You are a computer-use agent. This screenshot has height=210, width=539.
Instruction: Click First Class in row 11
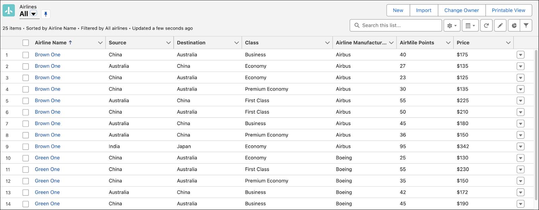257,169
